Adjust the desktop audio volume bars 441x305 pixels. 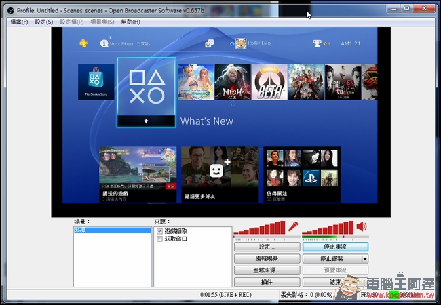click(328, 228)
